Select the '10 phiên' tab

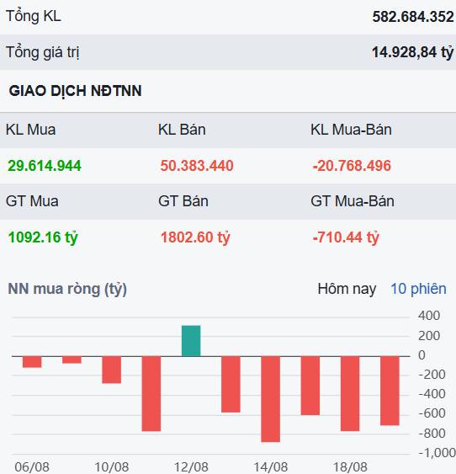click(418, 289)
